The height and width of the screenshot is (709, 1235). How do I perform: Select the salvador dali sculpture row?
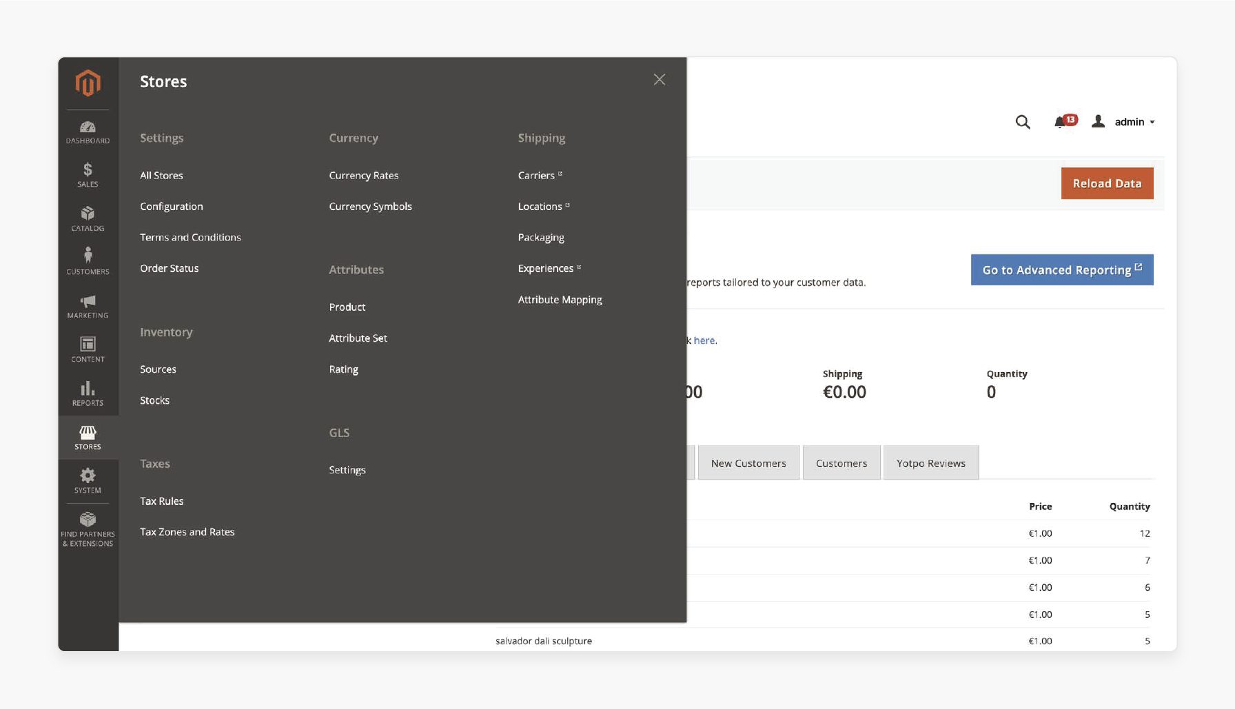[823, 641]
